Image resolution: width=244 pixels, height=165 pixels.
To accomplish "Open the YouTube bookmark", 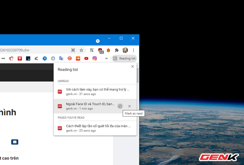I will (x=87, y=58).
